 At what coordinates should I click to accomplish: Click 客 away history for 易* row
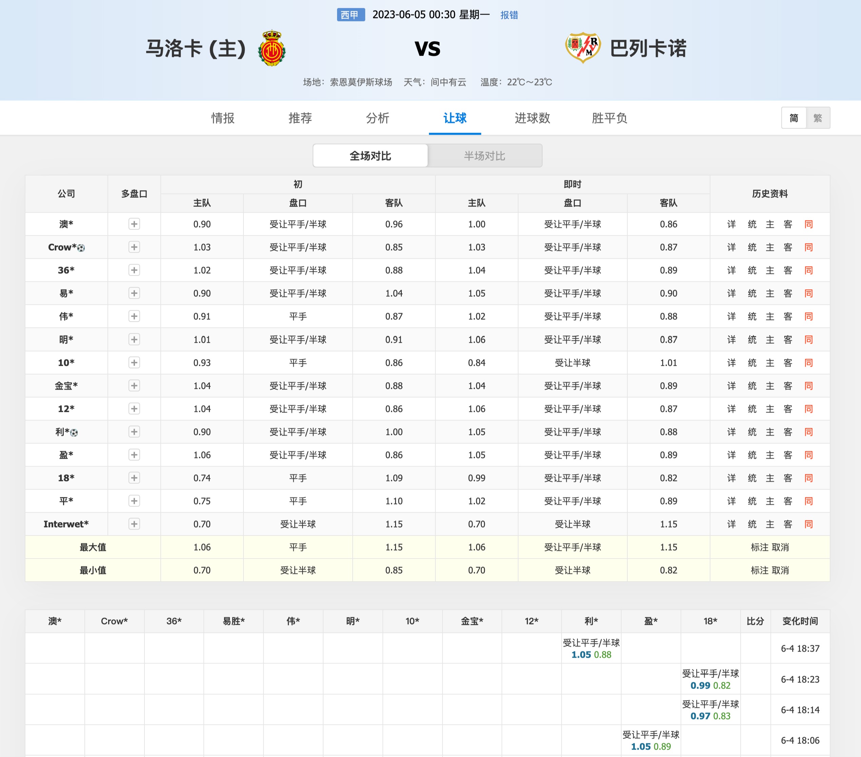tap(788, 293)
